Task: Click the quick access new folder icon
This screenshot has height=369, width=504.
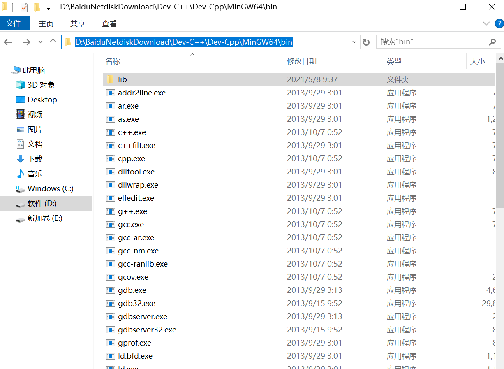Action: tap(37, 7)
